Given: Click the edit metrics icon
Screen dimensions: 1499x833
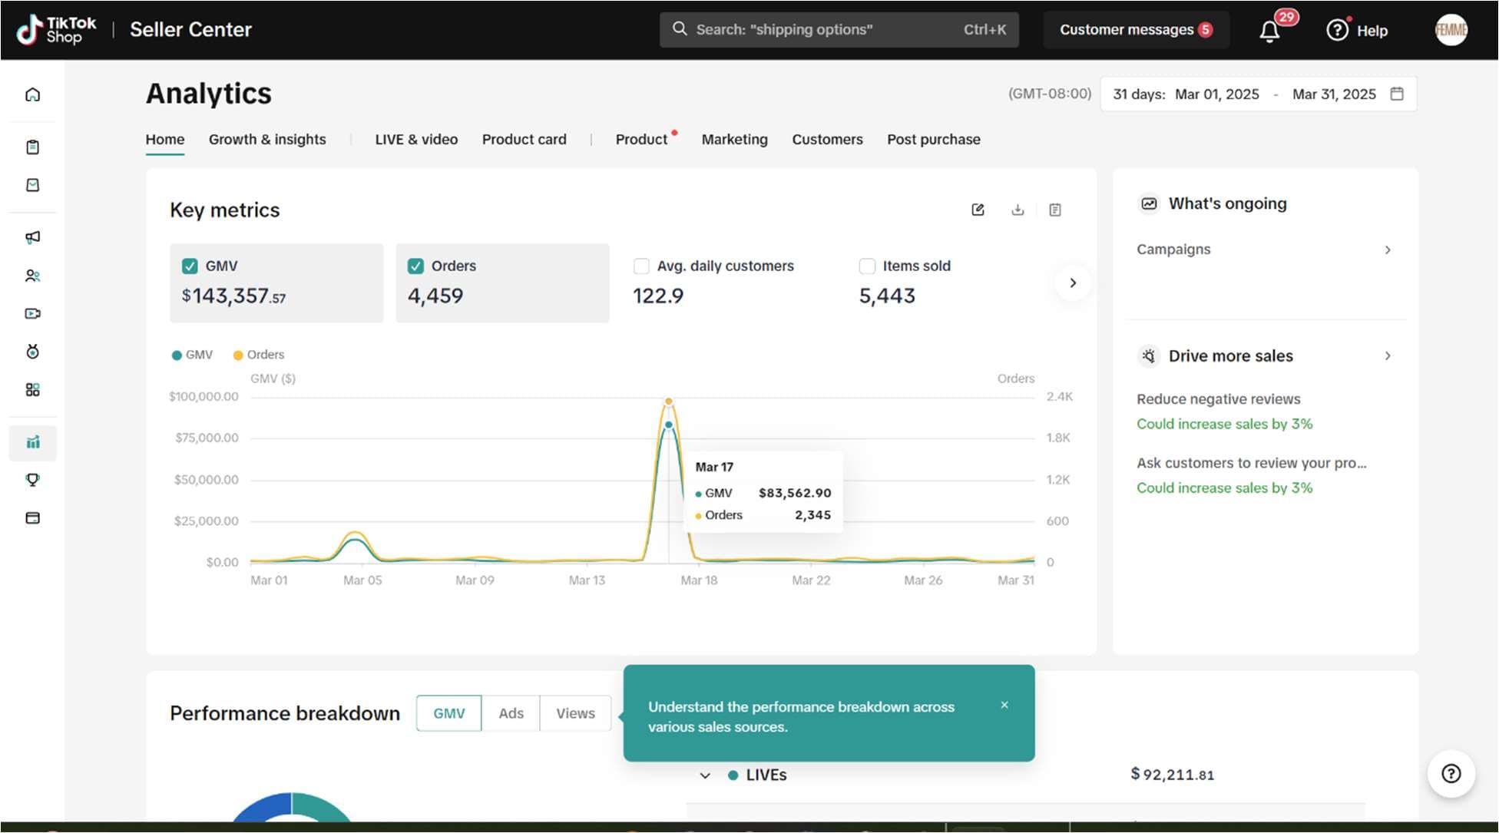Looking at the screenshot, I should pyautogui.click(x=978, y=210).
